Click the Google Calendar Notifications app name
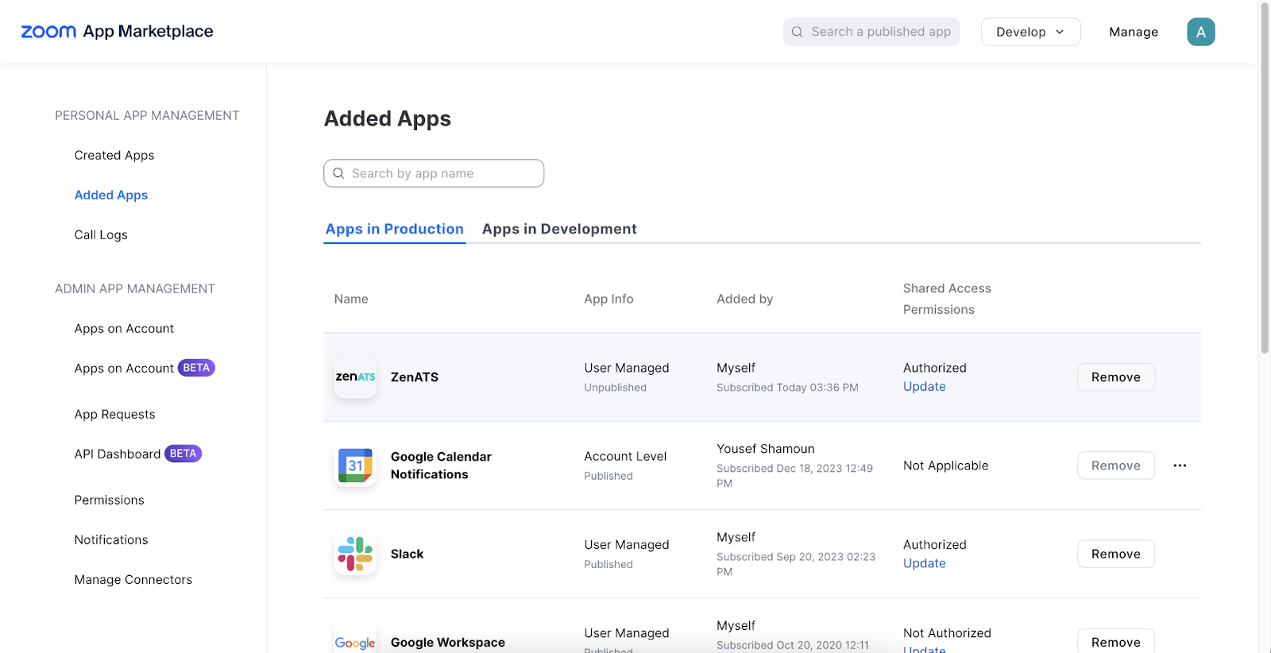 [441, 466]
